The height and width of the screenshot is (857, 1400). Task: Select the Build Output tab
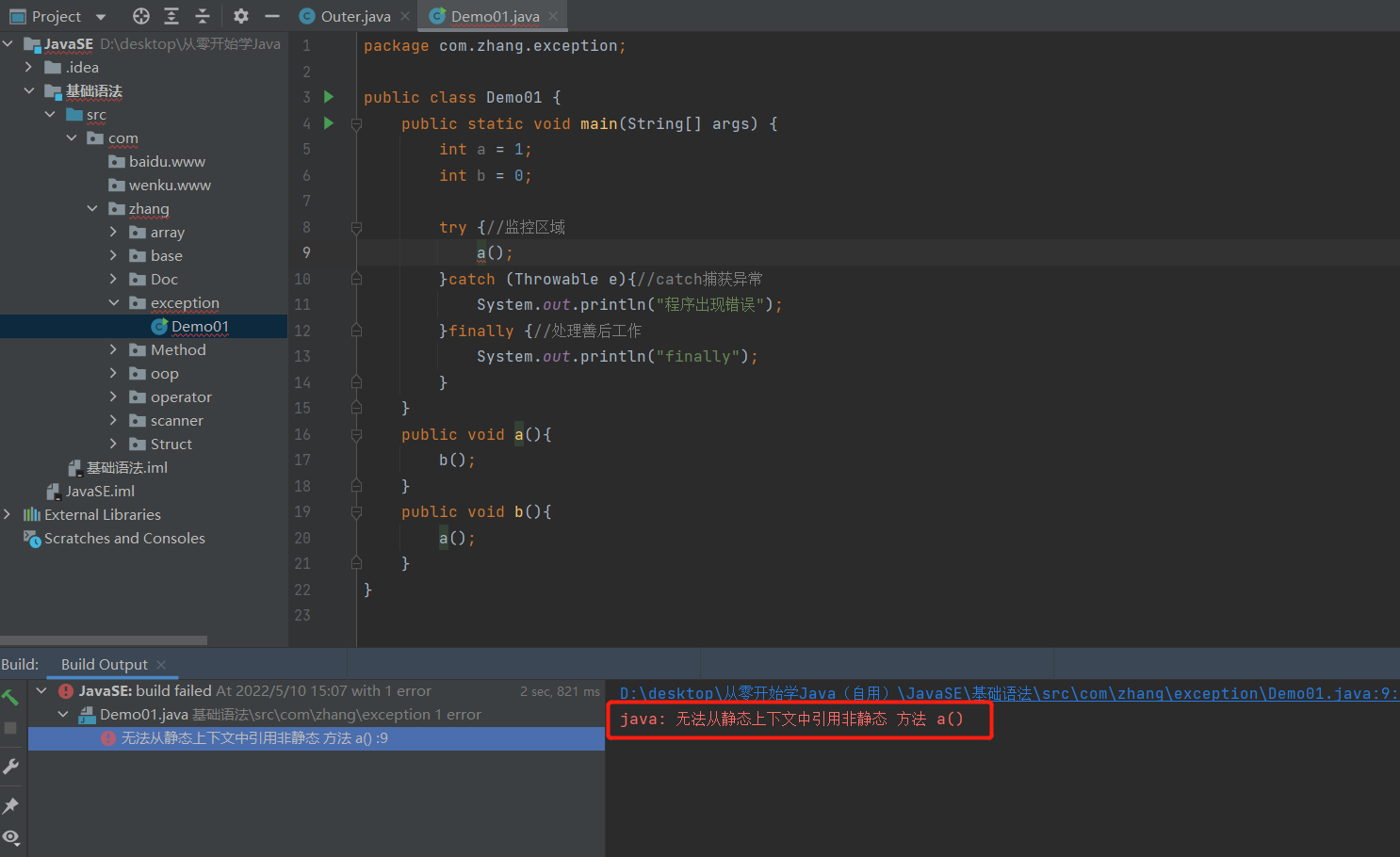click(x=104, y=665)
